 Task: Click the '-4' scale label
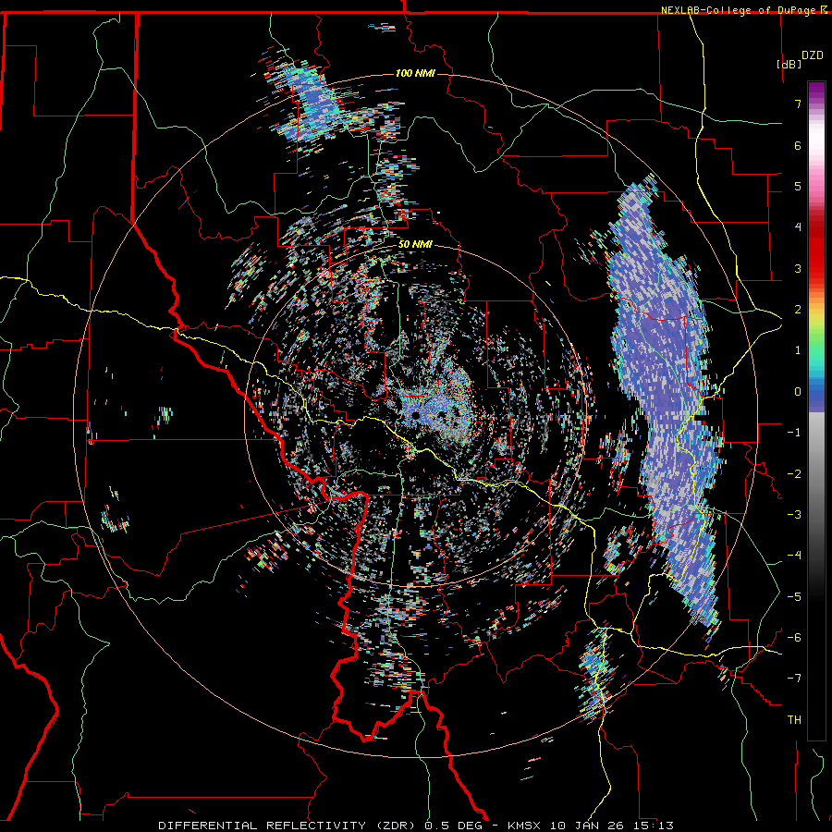(x=794, y=556)
